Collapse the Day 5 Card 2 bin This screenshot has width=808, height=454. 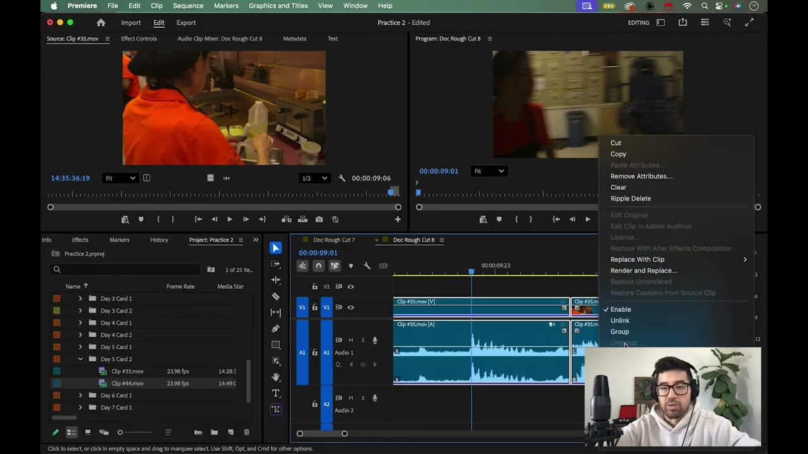[80, 359]
